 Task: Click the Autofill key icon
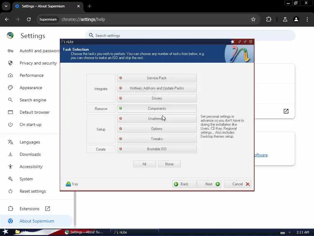(x=10, y=51)
